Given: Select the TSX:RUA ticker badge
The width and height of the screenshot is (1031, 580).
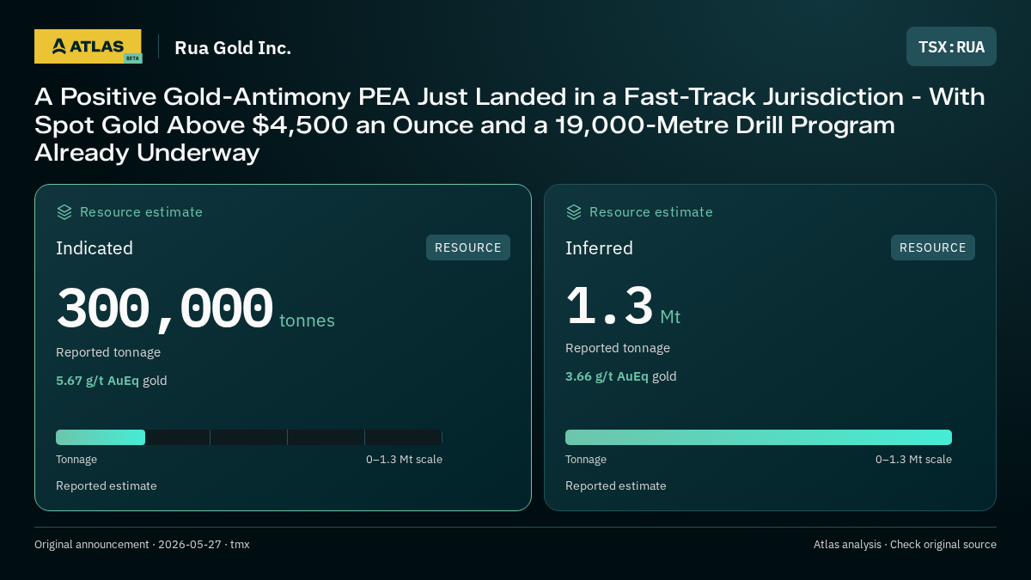Looking at the screenshot, I should pyautogui.click(x=951, y=46).
